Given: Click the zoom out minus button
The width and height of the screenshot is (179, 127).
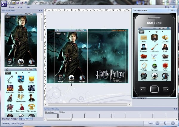Looking at the screenshot, I should click(x=158, y=123).
